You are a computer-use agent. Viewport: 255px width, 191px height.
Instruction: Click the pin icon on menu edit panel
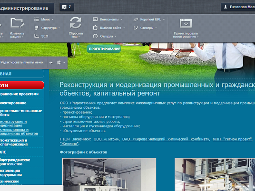tap(51, 63)
